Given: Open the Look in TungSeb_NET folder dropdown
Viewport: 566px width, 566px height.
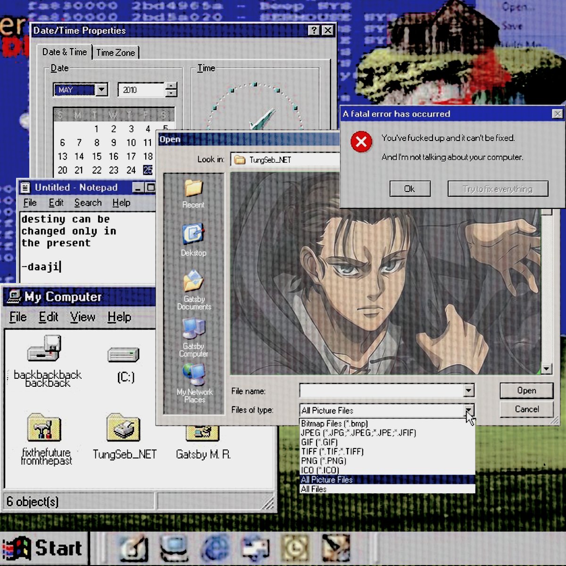Looking at the screenshot, I should pos(285,160).
